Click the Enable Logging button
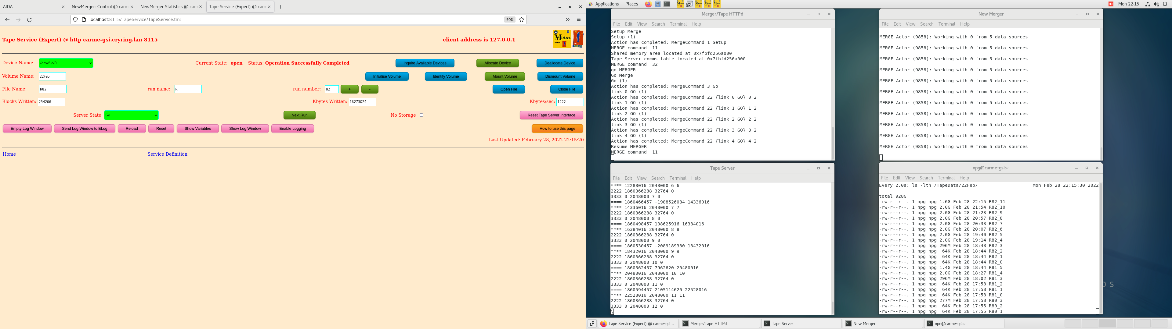 tap(293, 129)
